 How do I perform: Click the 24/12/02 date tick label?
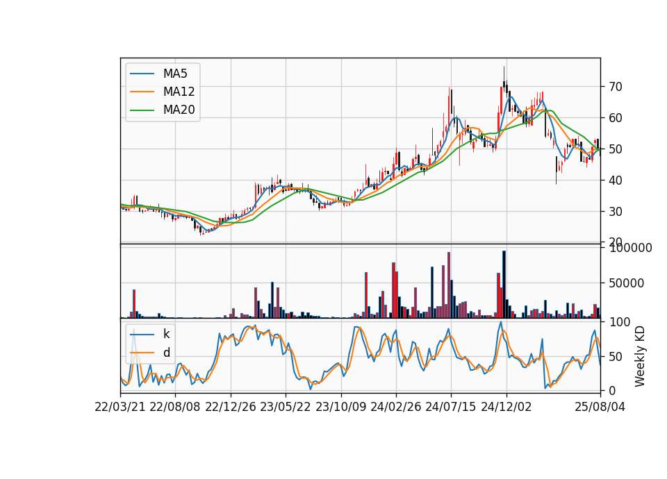click(507, 407)
